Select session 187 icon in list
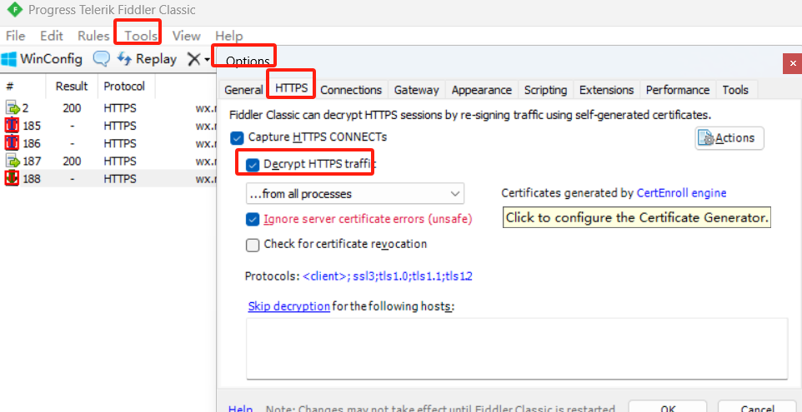 tap(13, 161)
